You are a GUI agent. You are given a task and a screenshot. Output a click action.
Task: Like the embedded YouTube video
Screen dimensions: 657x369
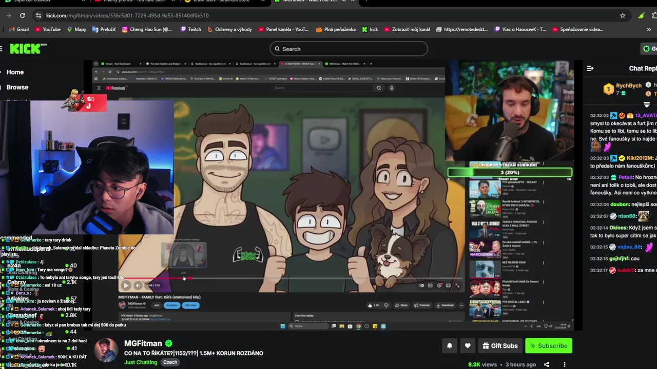click(374, 305)
